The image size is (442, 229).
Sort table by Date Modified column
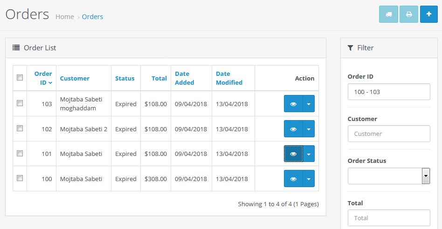[x=229, y=78]
